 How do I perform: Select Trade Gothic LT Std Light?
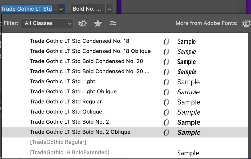pos(63,82)
